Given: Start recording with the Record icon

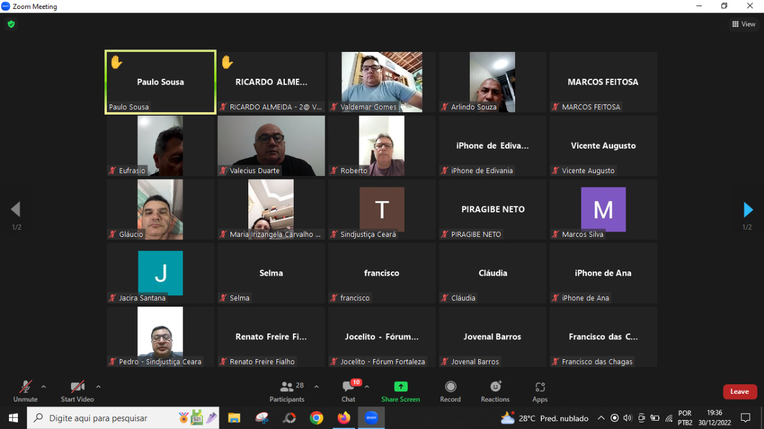Looking at the screenshot, I should coord(451,387).
